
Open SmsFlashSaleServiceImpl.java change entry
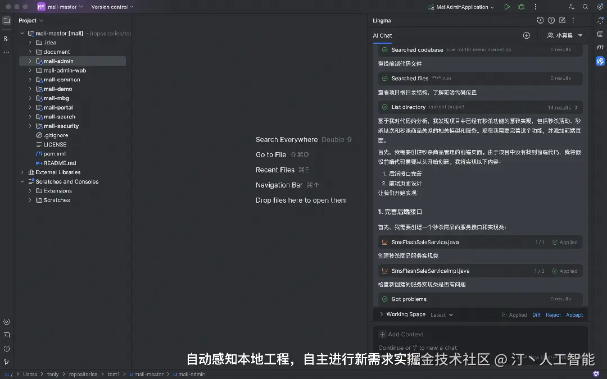(480, 271)
